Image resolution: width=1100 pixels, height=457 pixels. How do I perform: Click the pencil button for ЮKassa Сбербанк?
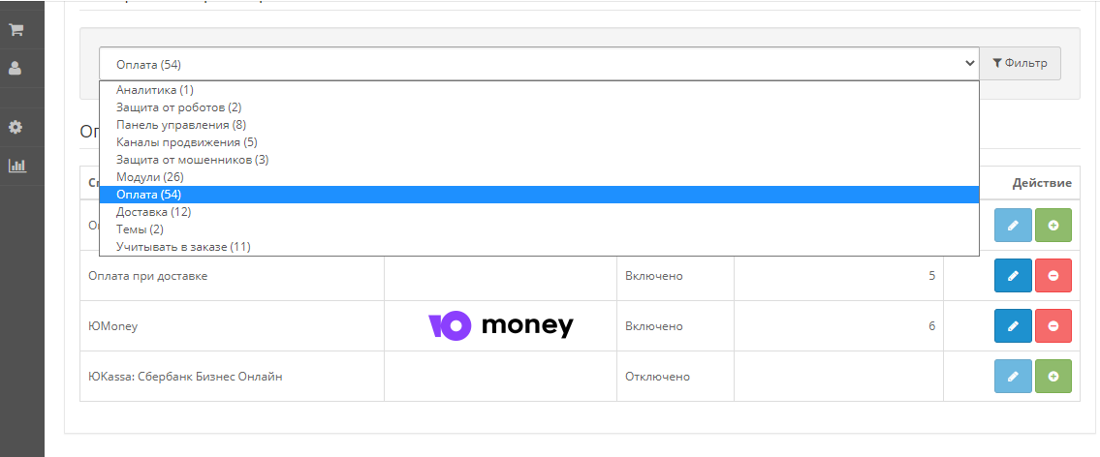pos(1013,377)
